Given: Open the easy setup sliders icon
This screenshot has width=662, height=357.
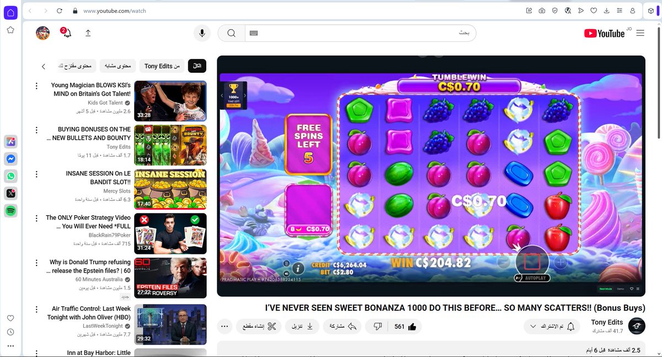Looking at the screenshot, I should pyautogui.click(x=620, y=10).
